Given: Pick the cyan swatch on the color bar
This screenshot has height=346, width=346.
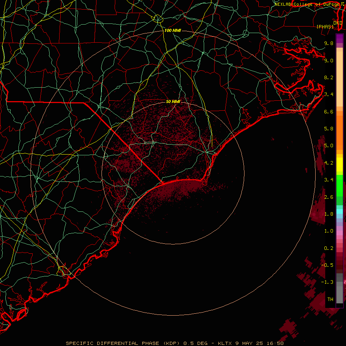Looking at the screenshot, I should click(339, 211).
